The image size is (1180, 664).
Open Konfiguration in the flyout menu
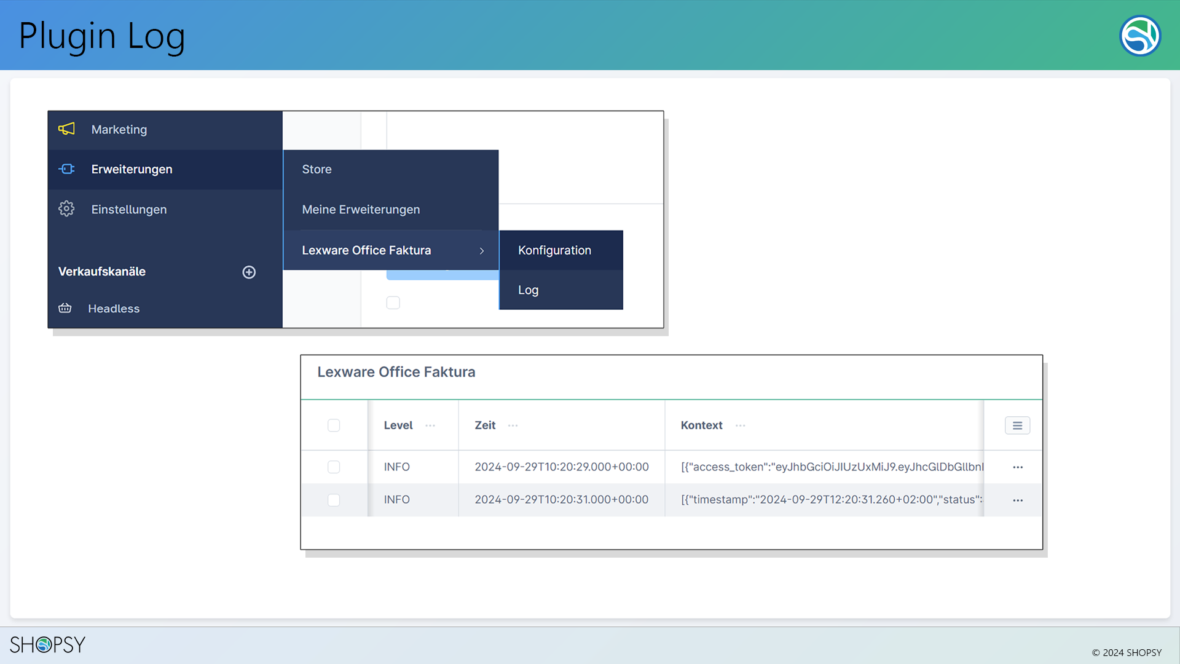pos(561,250)
